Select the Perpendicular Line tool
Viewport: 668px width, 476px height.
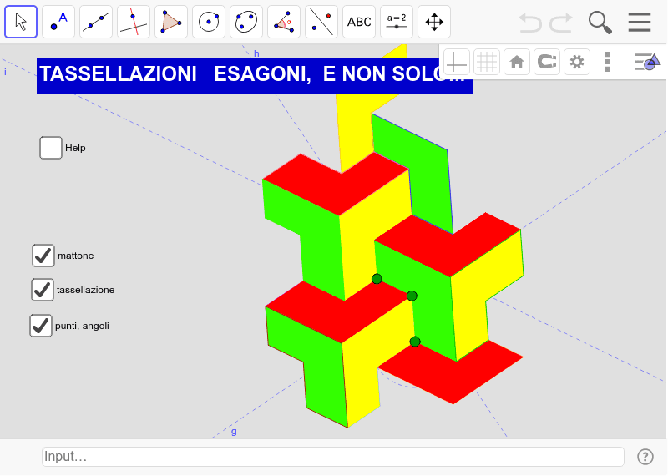(134, 22)
